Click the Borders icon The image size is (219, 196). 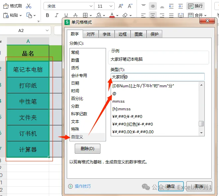click(85, 15)
